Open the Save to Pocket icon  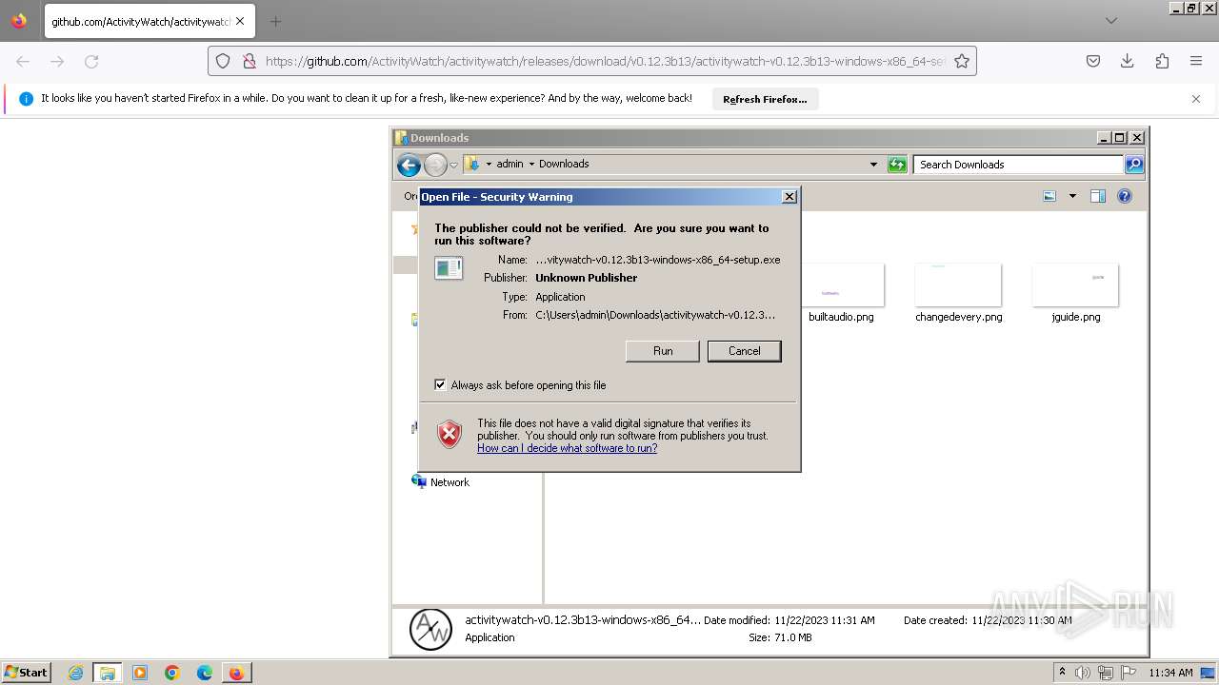(x=1093, y=61)
